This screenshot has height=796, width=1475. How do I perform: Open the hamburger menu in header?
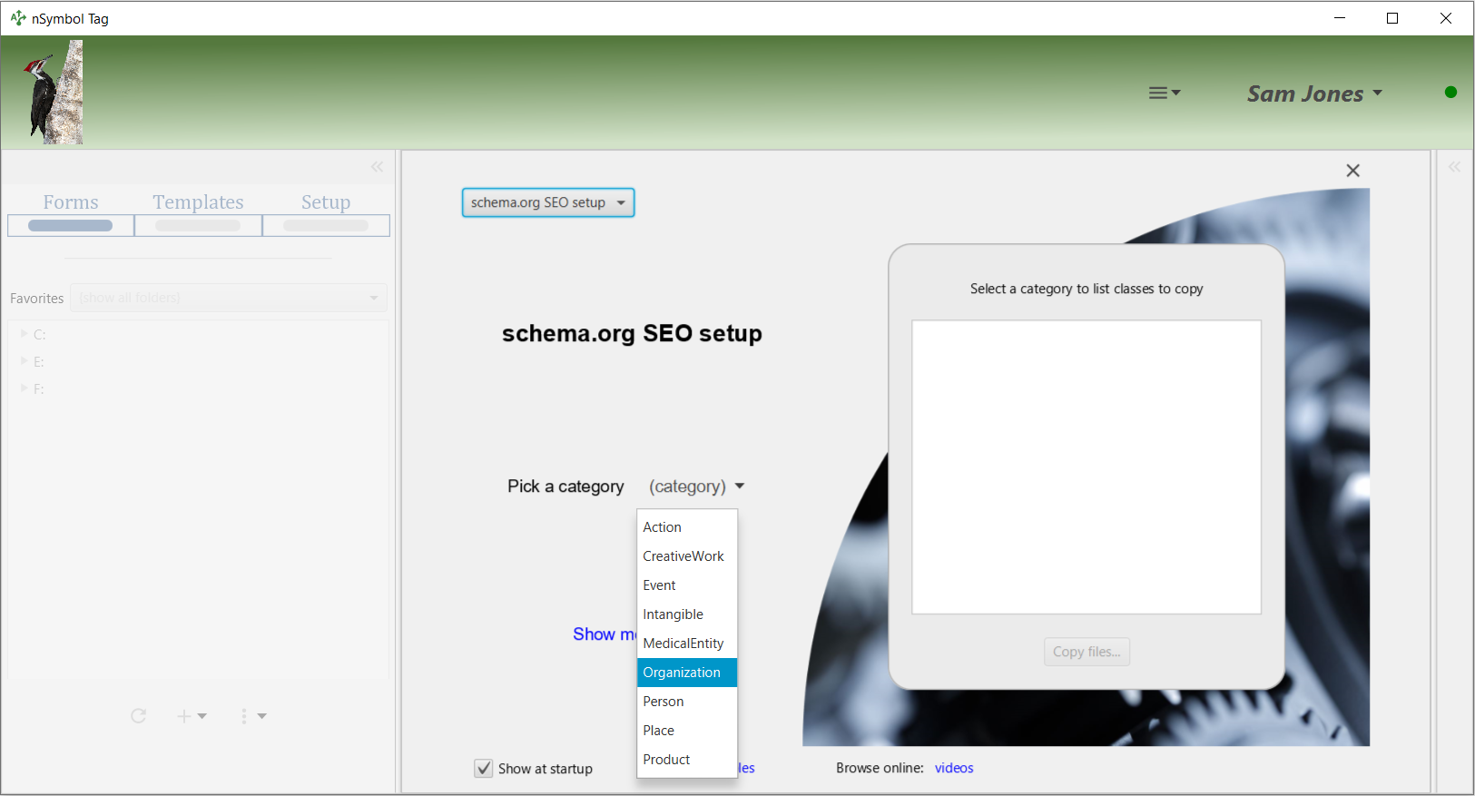pos(1165,93)
